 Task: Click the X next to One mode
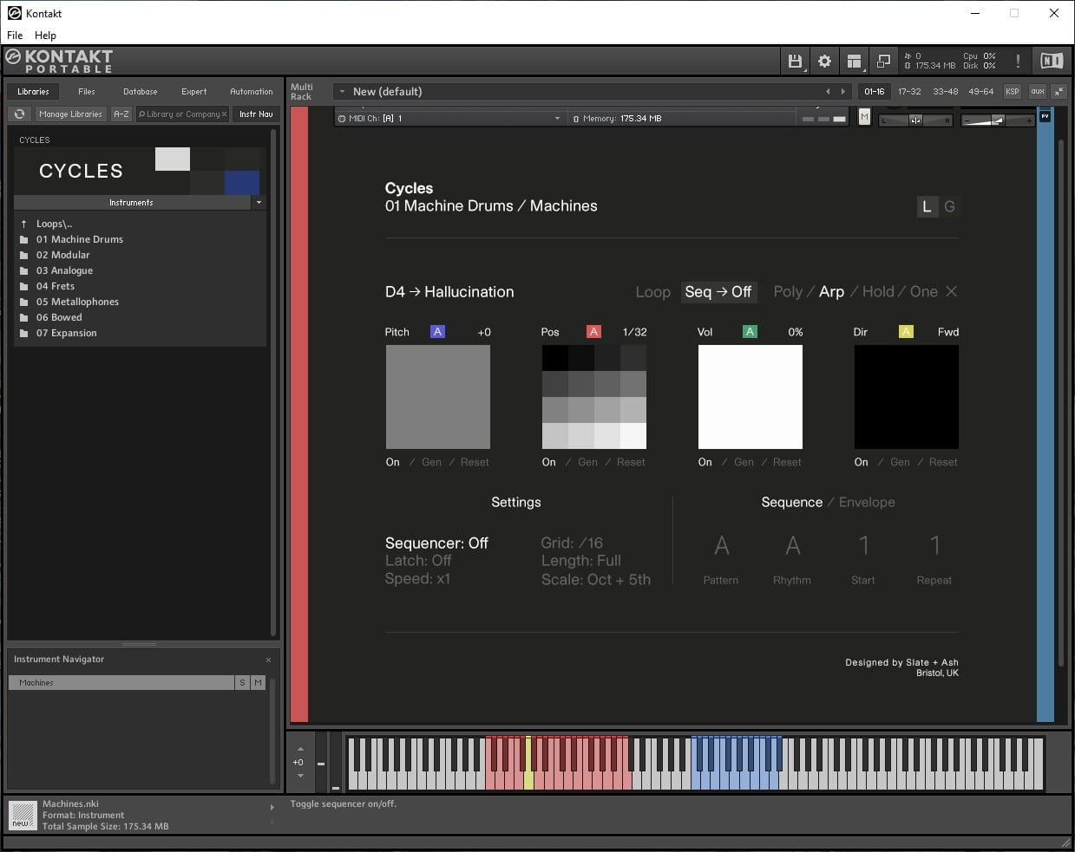[x=951, y=291]
